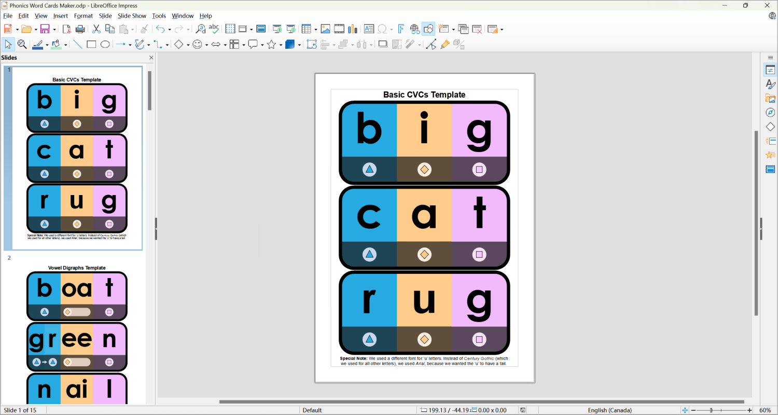Start slideshow from current slide
This screenshot has height=415, width=778.
pyautogui.click(x=291, y=29)
